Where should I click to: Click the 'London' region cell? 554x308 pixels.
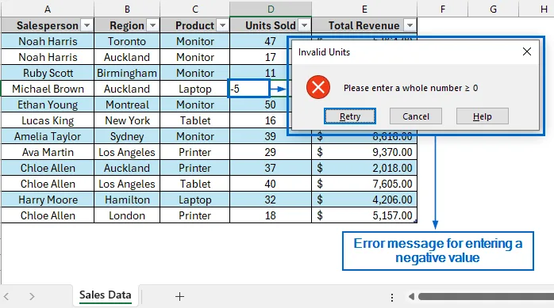(x=127, y=215)
